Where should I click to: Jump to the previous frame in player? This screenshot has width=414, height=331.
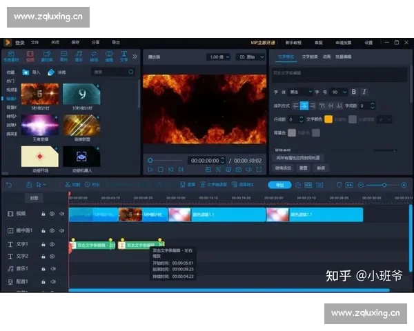pyautogui.click(x=171, y=170)
